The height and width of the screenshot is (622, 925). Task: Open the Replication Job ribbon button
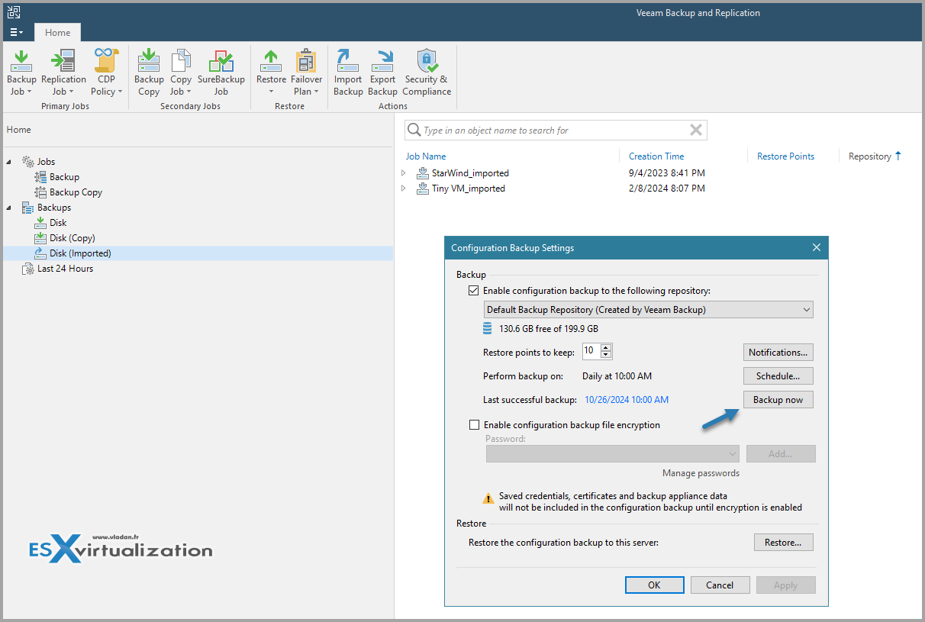point(63,73)
